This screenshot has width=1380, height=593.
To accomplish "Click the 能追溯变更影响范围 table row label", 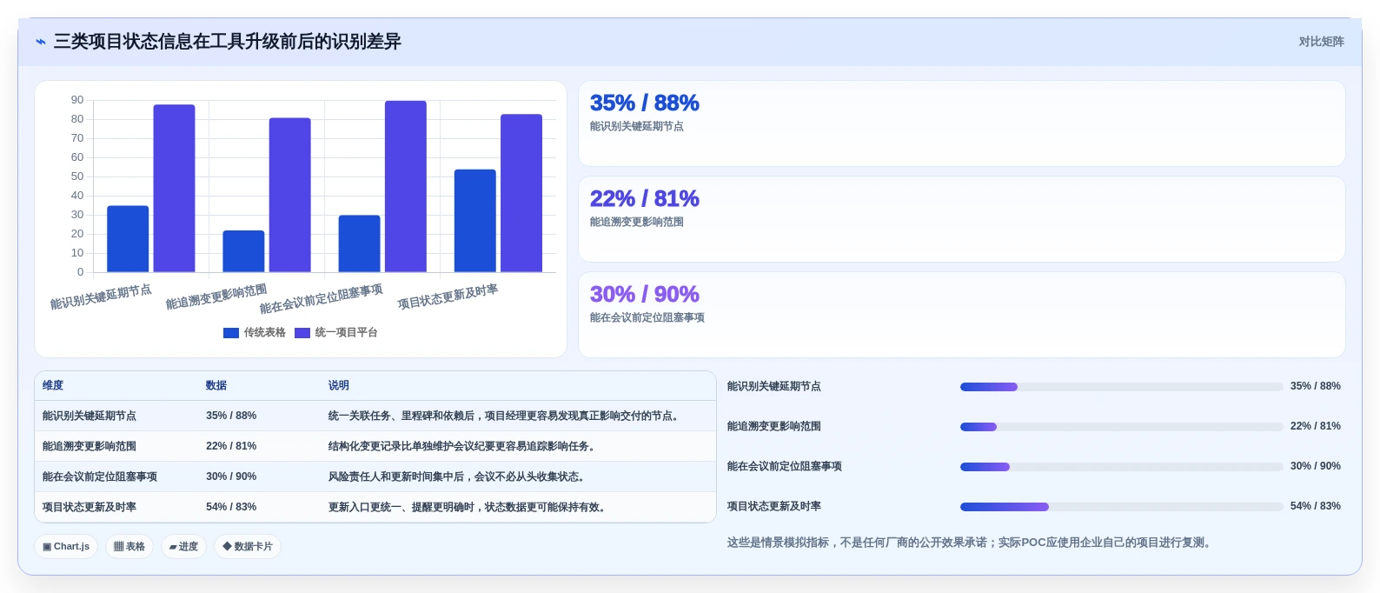I will point(90,446).
